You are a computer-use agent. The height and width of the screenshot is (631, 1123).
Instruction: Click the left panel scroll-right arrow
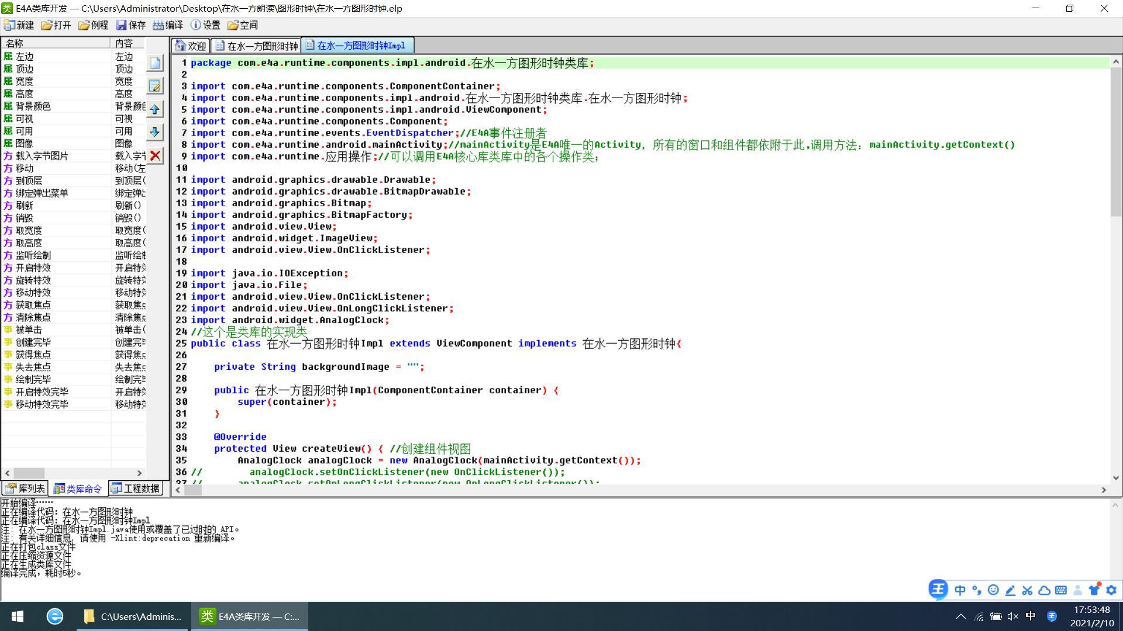(139, 473)
